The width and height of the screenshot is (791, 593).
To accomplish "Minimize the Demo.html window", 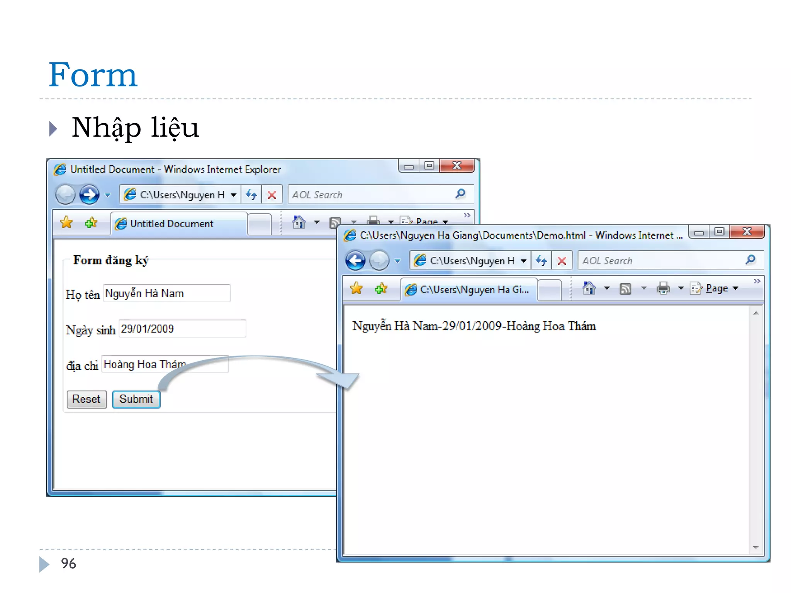I will tap(699, 232).
